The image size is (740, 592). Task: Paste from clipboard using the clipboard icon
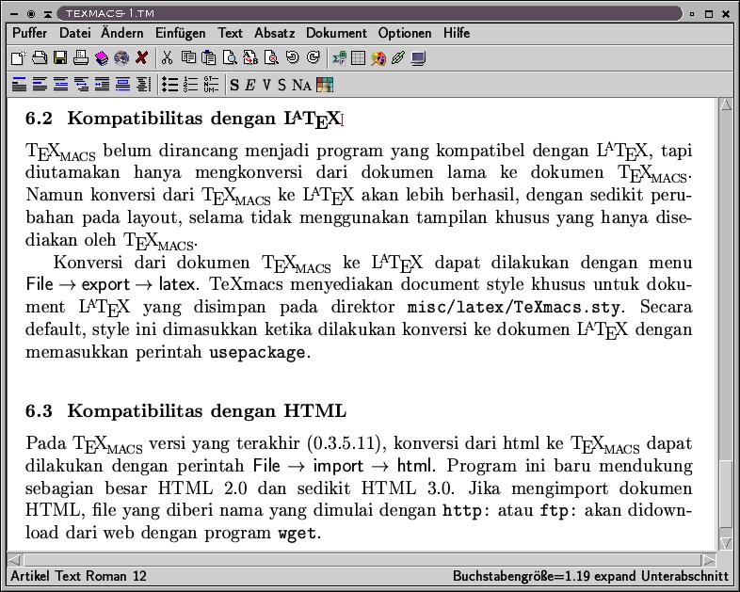(209, 58)
